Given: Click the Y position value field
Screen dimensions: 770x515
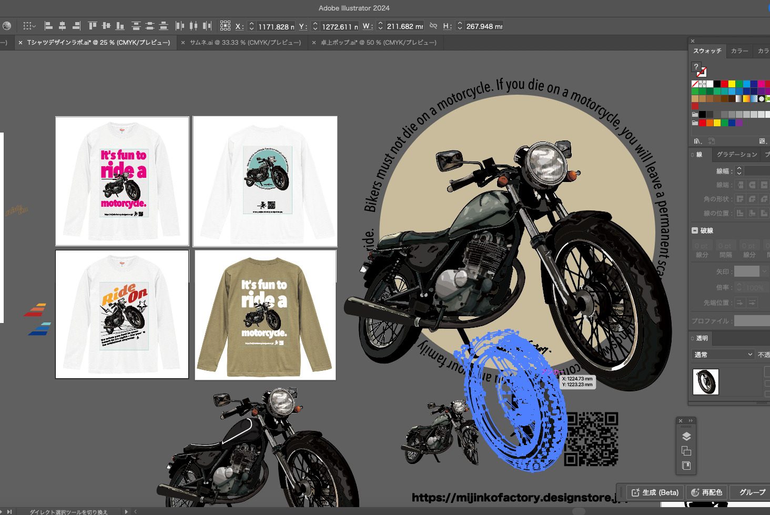Looking at the screenshot, I should 340,26.
